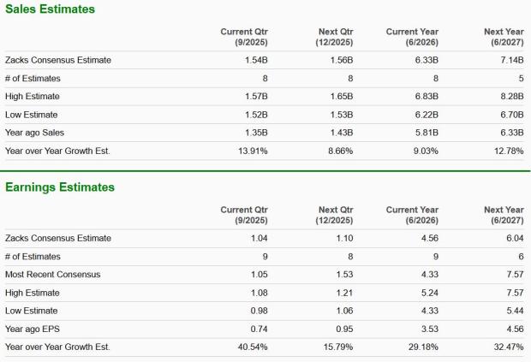Select Current Qtr (9/2025) header in Sales Estimates
531x362 pixels.
(244, 37)
